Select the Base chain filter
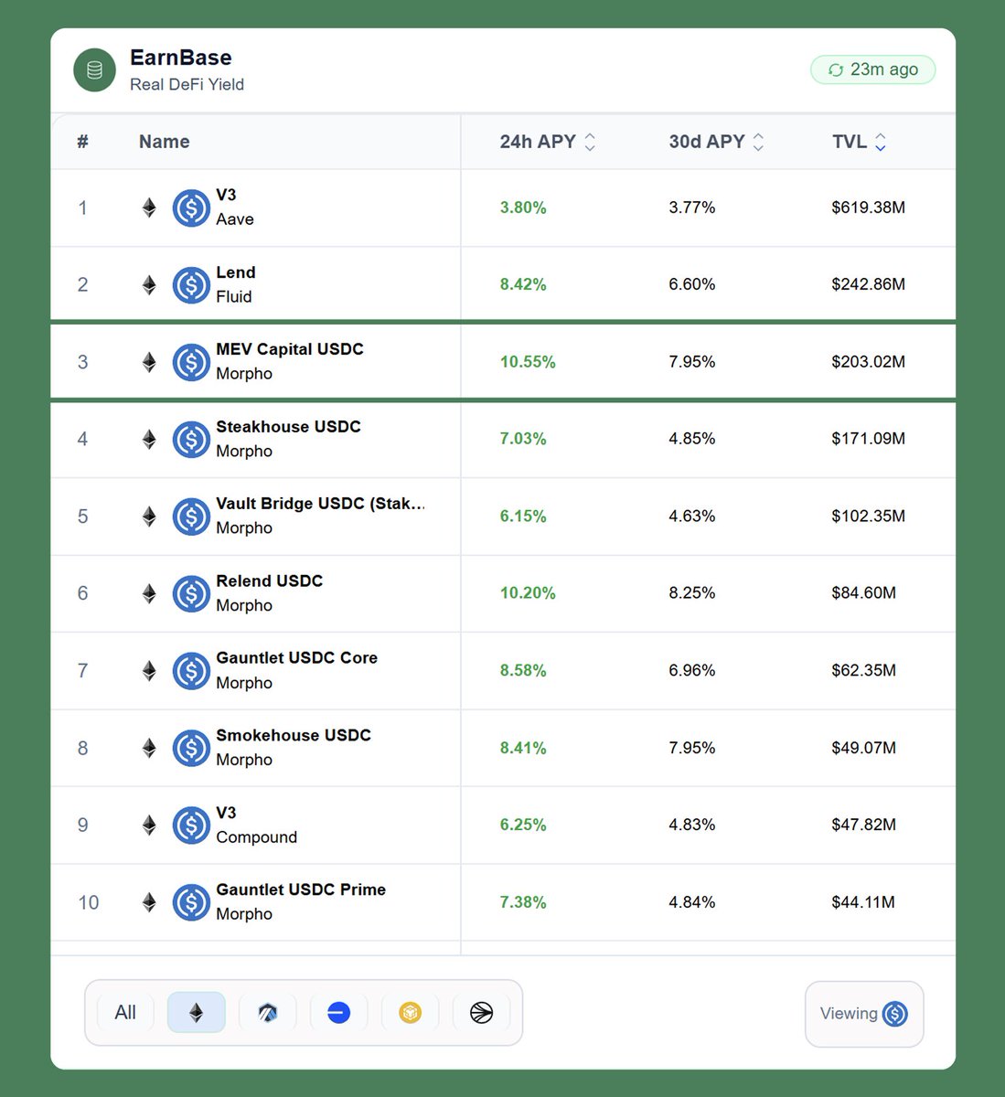Screen dimensions: 1005x1097 338,1013
